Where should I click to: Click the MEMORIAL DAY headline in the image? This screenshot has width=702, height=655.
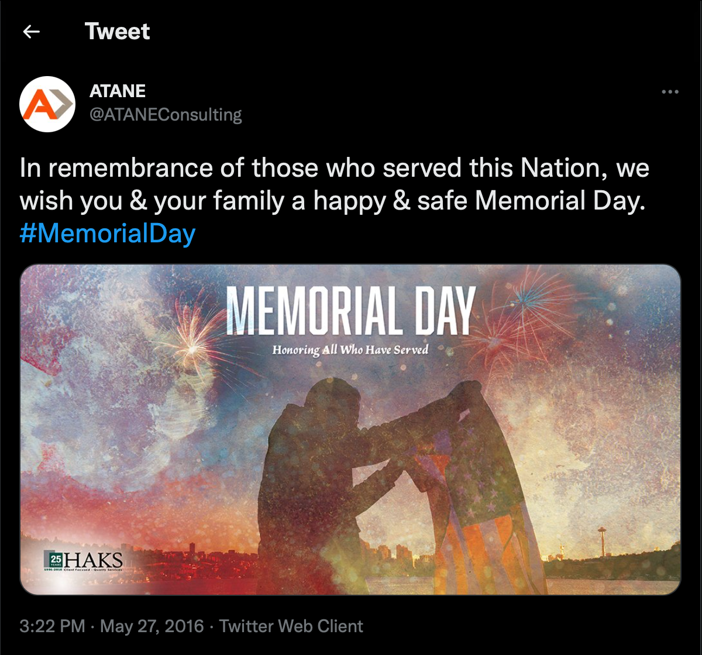[x=350, y=310]
